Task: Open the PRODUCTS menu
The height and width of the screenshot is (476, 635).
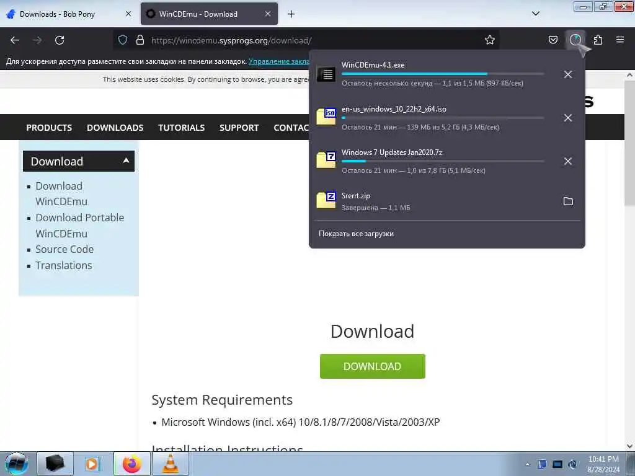Action: pyautogui.click(x=49, y=128)
